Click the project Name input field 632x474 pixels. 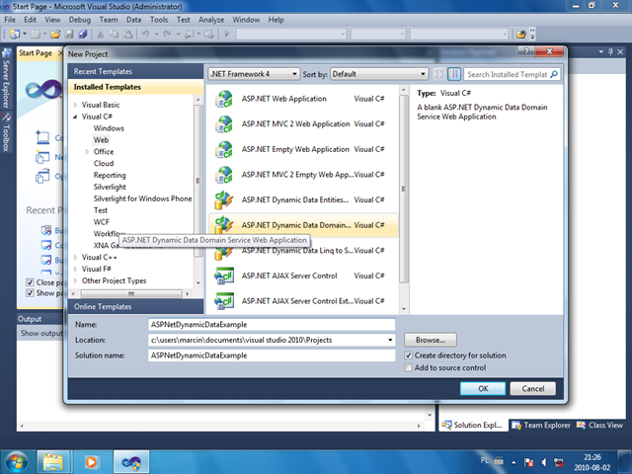272,325
